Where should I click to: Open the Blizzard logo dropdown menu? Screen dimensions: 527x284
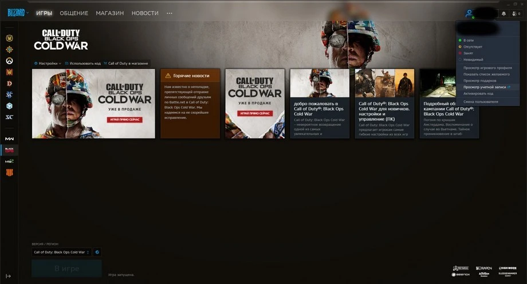click(x=18, y=13)
